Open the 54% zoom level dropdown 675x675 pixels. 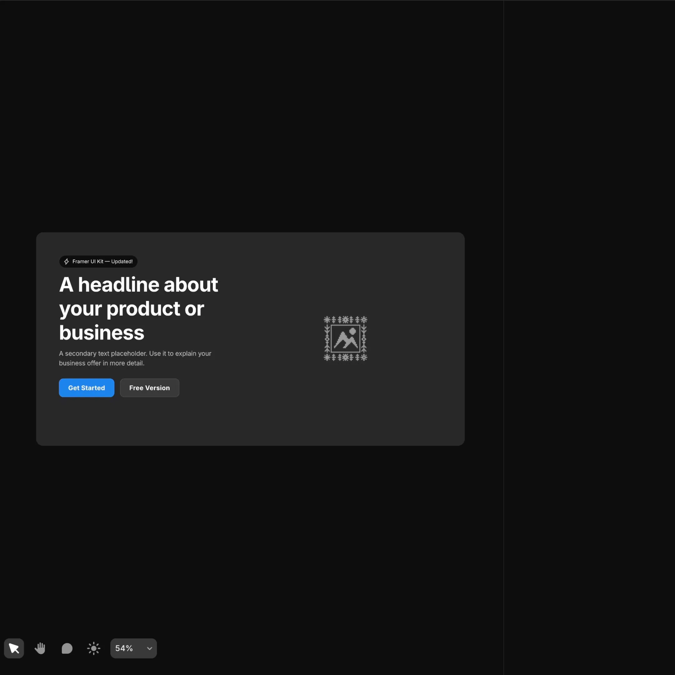click(x=133, y=648)
